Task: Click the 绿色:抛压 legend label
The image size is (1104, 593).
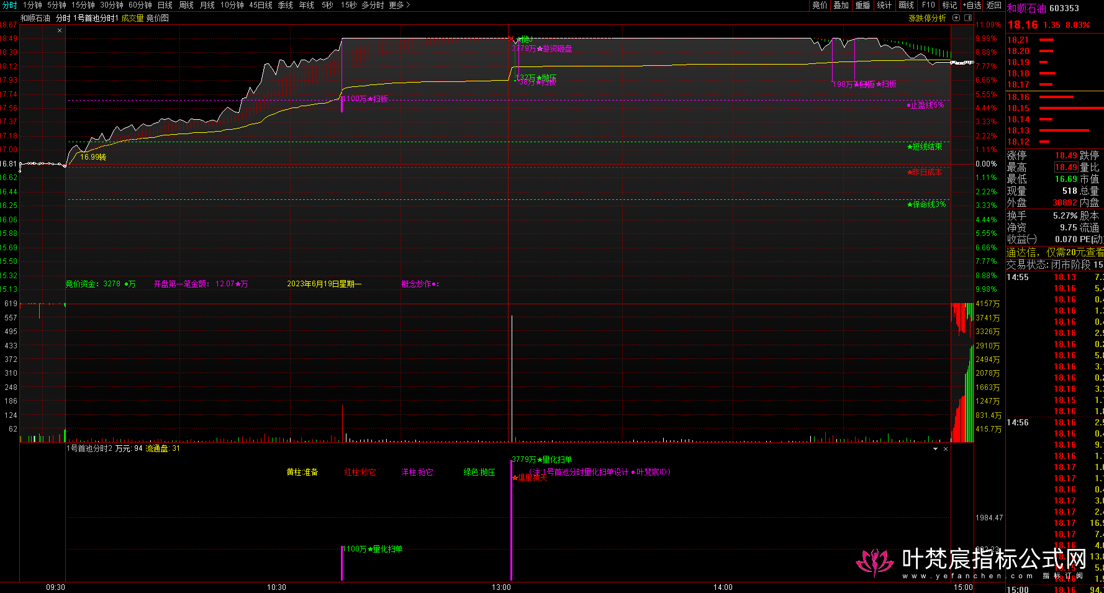Action: (479, 472)
